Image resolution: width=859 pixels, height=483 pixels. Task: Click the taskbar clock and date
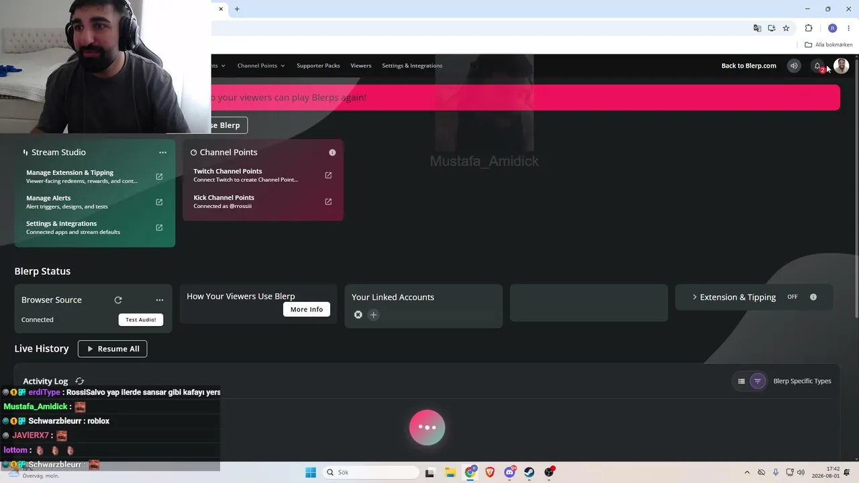point(826,472)
